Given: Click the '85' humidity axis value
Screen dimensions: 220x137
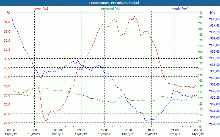Looking at the screenshot, I should point(201,29).
